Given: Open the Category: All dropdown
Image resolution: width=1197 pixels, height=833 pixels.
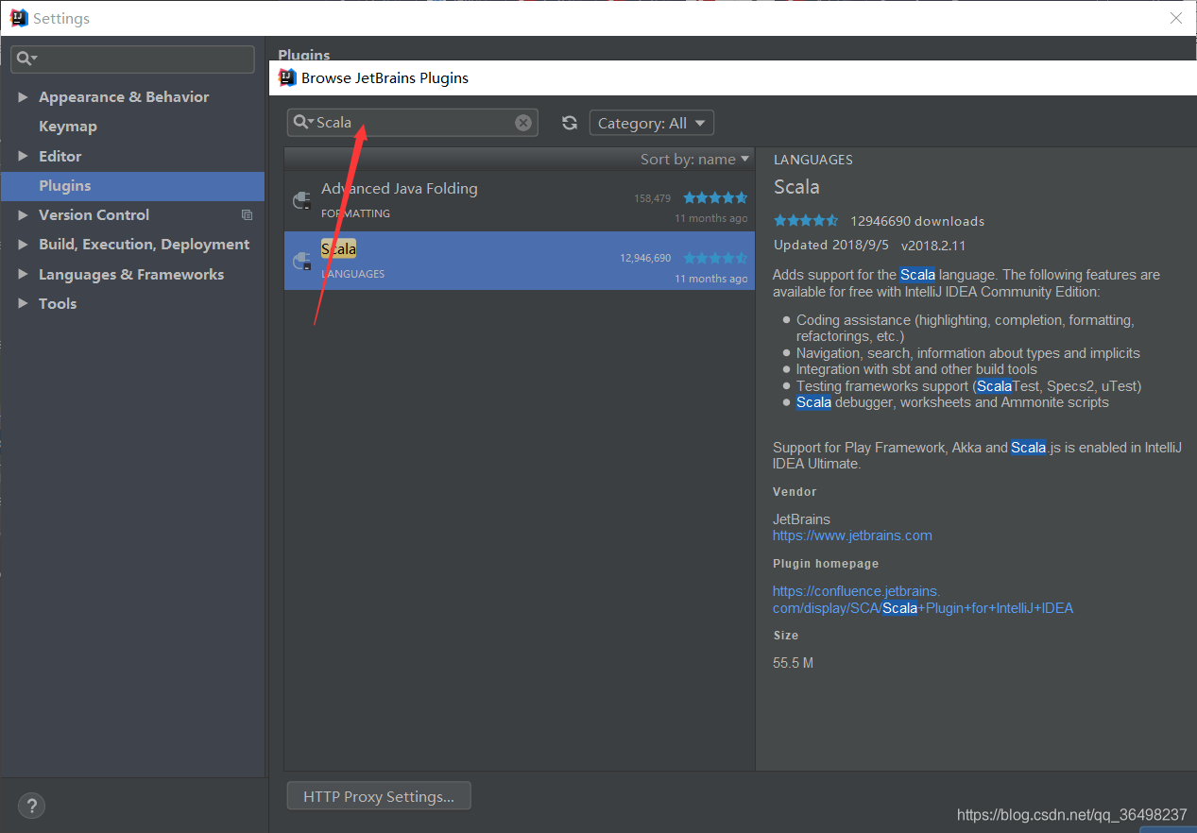Looking at the screenshot, I should click(x=652, y=123).
